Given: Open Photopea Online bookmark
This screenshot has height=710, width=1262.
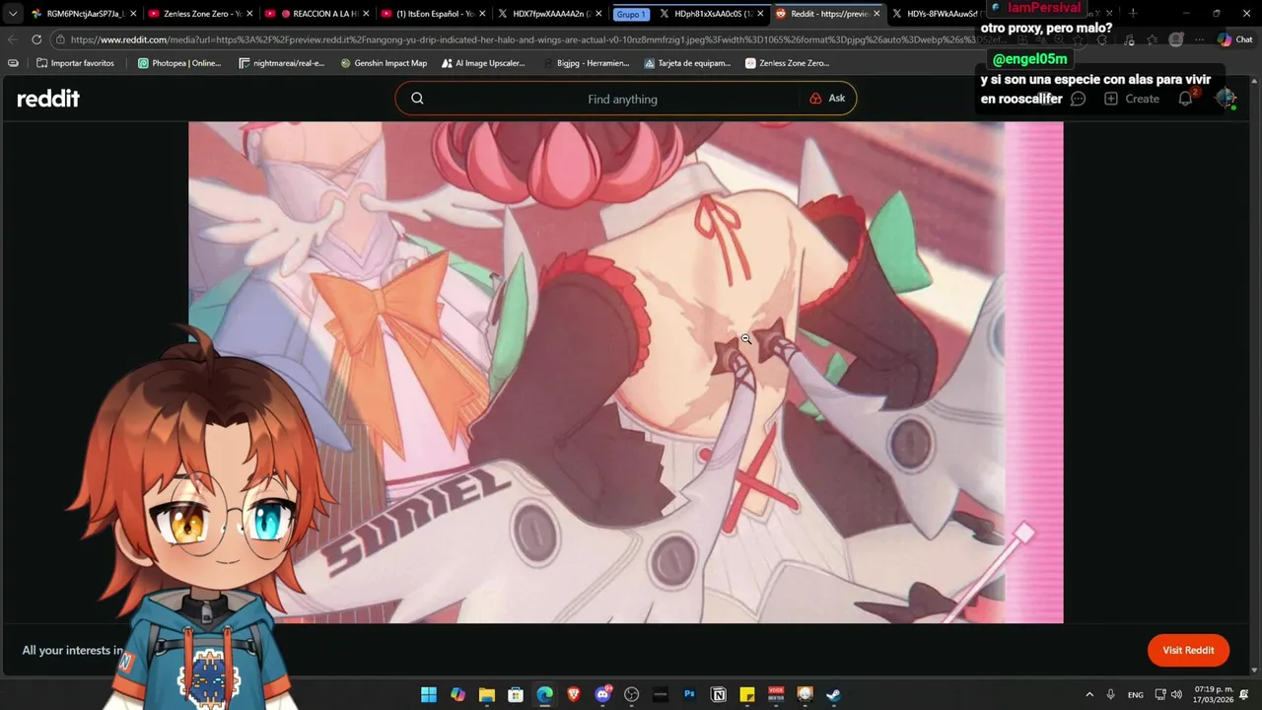Looking at the screenshot, I should [x=179, y=63].
